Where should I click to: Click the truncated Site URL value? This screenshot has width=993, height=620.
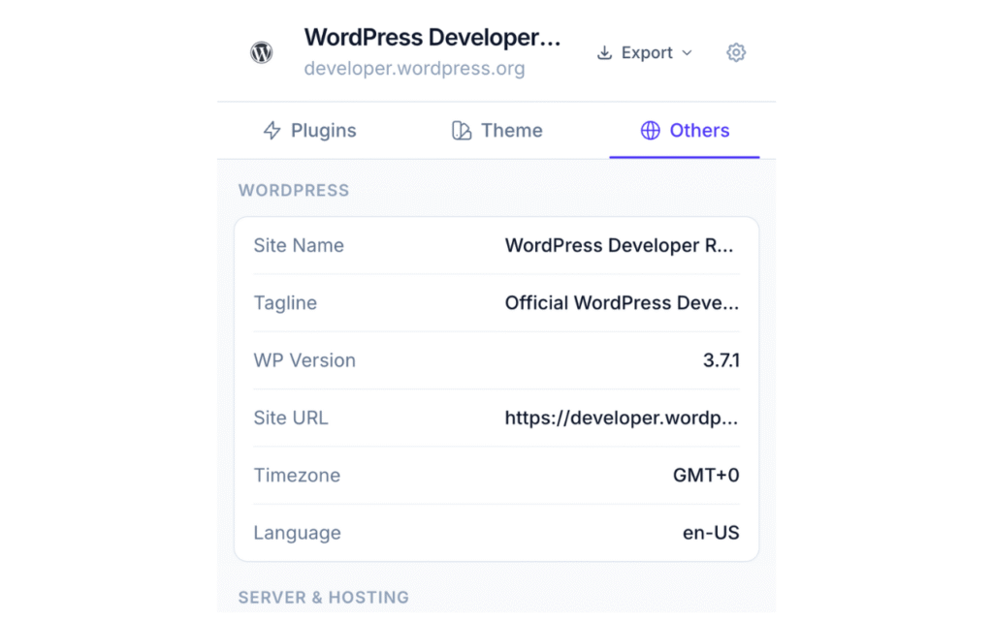tap(621, 418)
